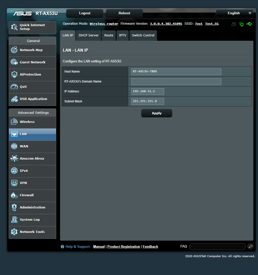Image resolution: width=258 pixels, height=275 pixels.
Task: Click the Administration gear icon
Action: (14, 207)
